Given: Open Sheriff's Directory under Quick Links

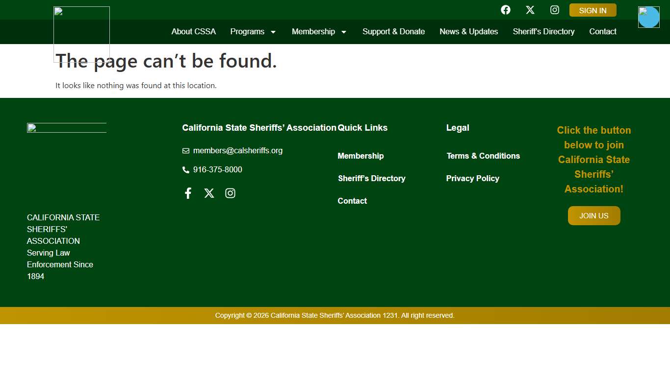Looking at the screenshot, I should (x=371, y=178).
